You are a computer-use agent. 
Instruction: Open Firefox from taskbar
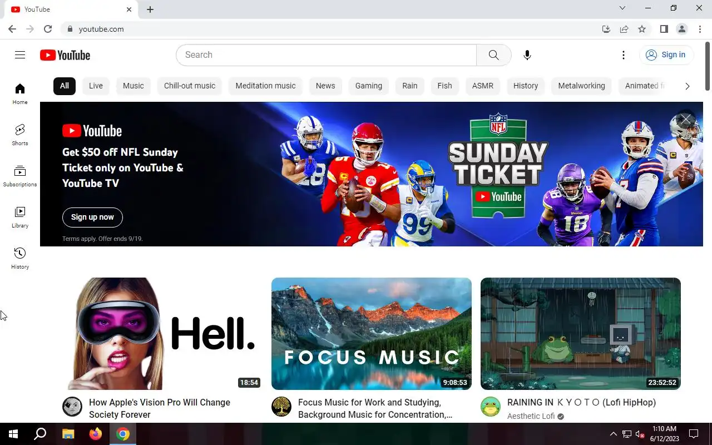click(x=96, y=434)
